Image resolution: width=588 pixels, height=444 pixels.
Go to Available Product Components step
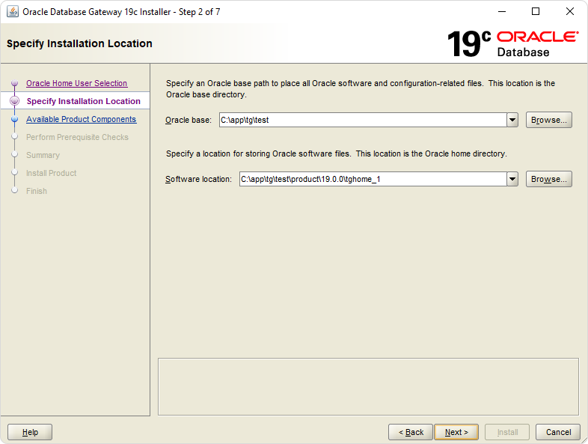pos(81,119)
